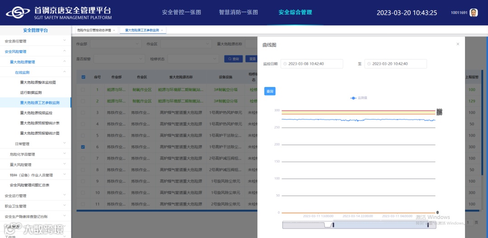Toggle the 监测值 legend marker in the chart
Viewport: 488px width, 238px height.
point(353,98)
